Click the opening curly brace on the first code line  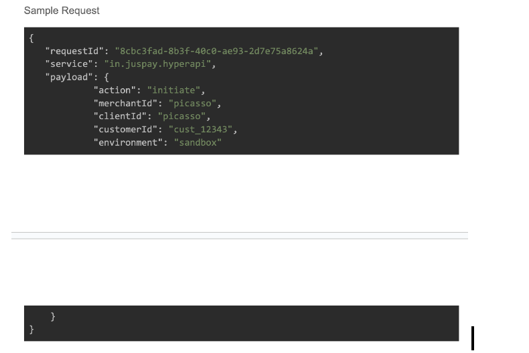click(x=31, y=38)
